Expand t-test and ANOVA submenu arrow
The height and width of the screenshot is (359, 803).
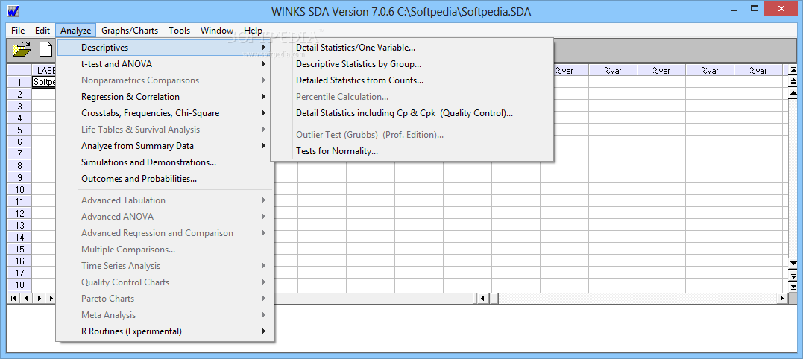[264, 64]
